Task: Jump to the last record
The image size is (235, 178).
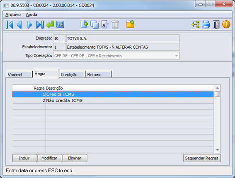Action: [40, 25]
